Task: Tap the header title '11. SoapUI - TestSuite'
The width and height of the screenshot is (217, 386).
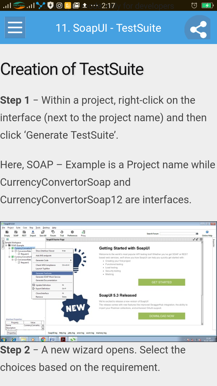Action: tap(108, 28)
